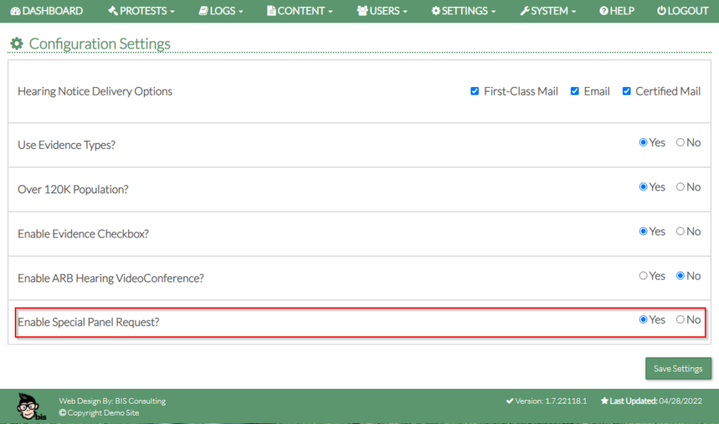The width and height of the screenshot is (719, 424).
Task: Click the Configuration Settings gear icon
Action: tap(17, 44)
